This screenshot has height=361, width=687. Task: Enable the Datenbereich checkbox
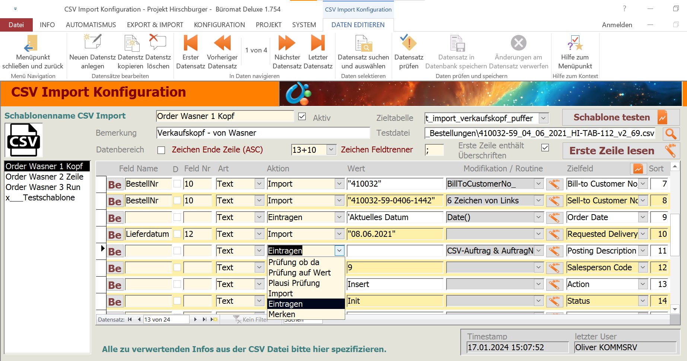point(161,150)
